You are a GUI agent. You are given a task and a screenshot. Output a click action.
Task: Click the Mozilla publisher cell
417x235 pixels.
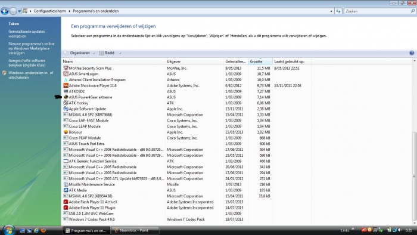(x=173, y=184)
